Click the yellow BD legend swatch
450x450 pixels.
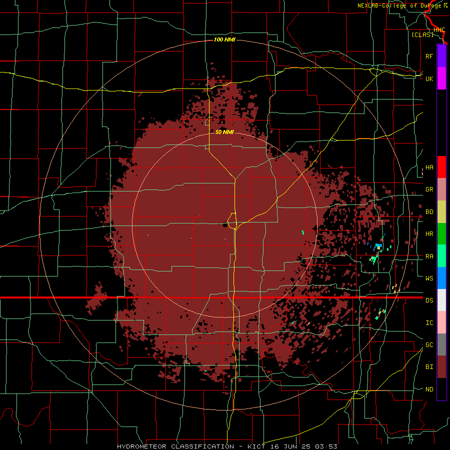coord(441,212)
